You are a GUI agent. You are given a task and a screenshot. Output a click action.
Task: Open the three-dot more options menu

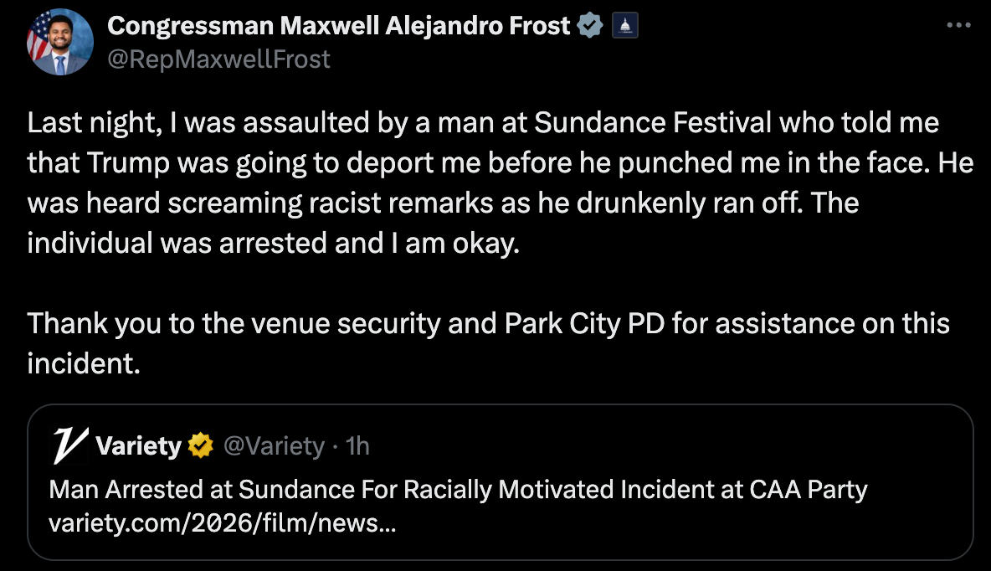(958, 26)
